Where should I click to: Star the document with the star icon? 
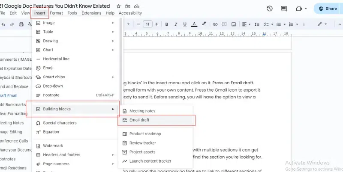[119, 6]
